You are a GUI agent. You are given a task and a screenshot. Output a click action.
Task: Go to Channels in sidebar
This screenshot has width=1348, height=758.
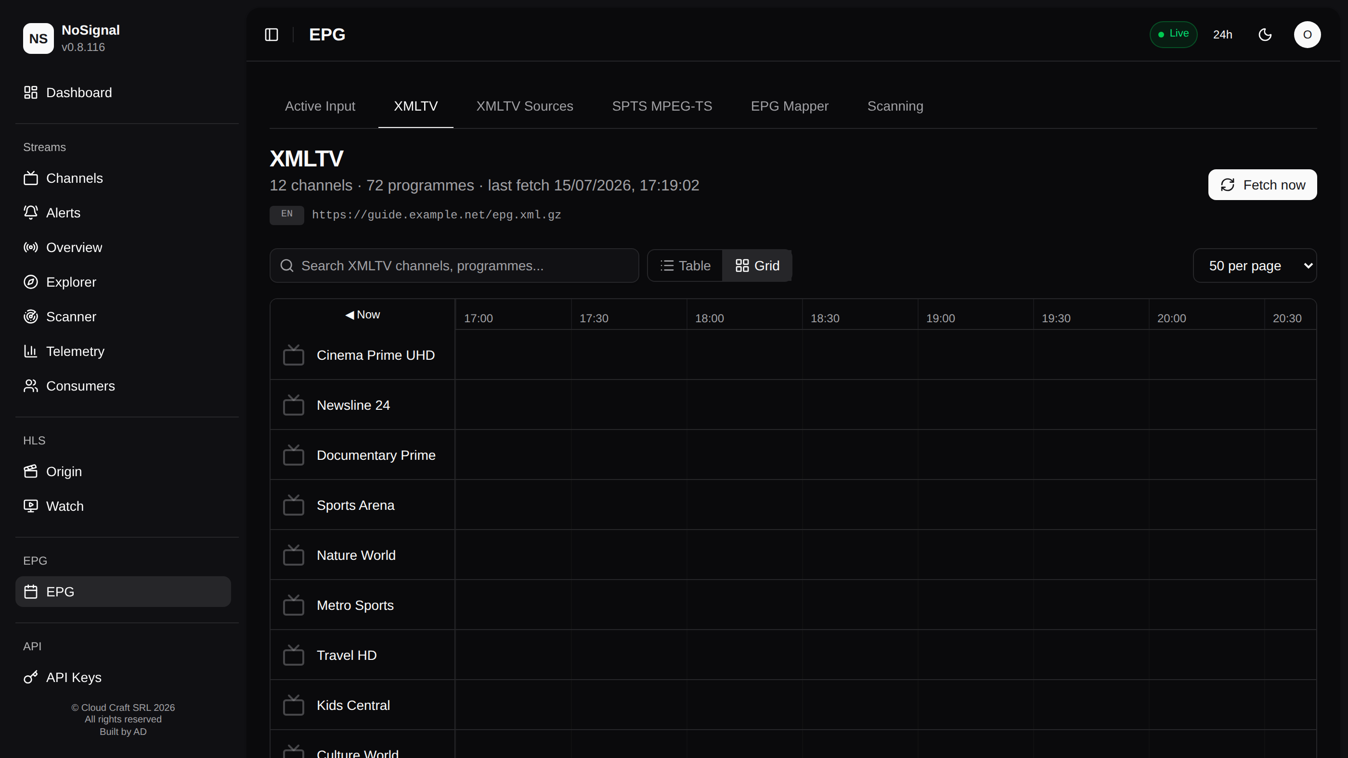coord(123,178)
